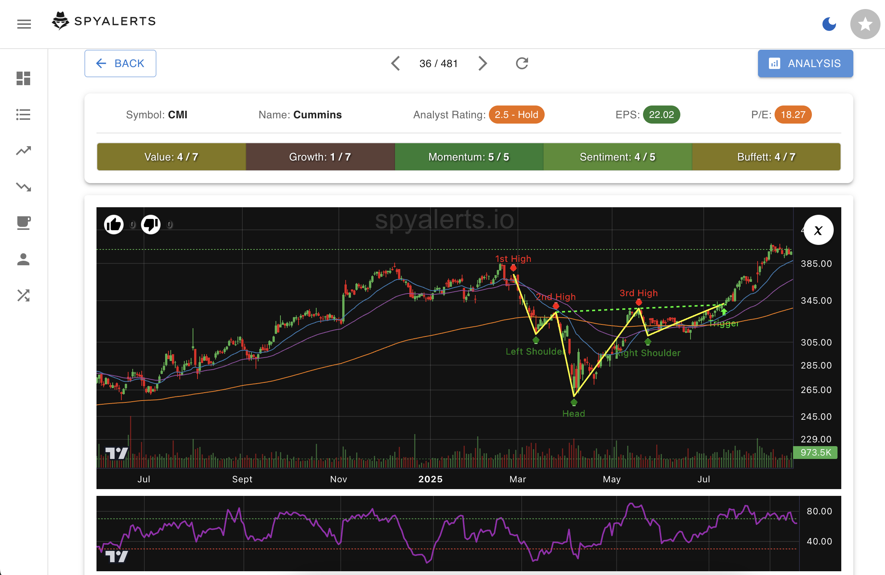Open the hamburger navigation menu
The image size is (885, 575).
click(x=24, y=24)
